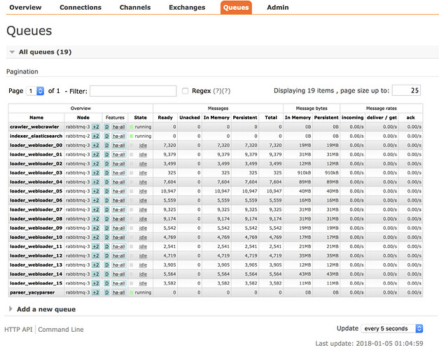
Task: Click the ha-all policy badge for loader_webloader_01
Action: coord(119,155)
